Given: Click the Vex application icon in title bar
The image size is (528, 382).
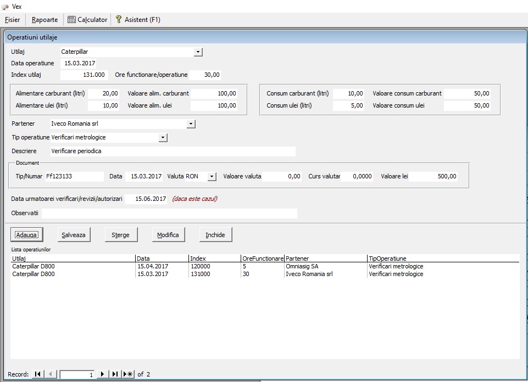Looking at the screenshot, I should coord(5,7).
